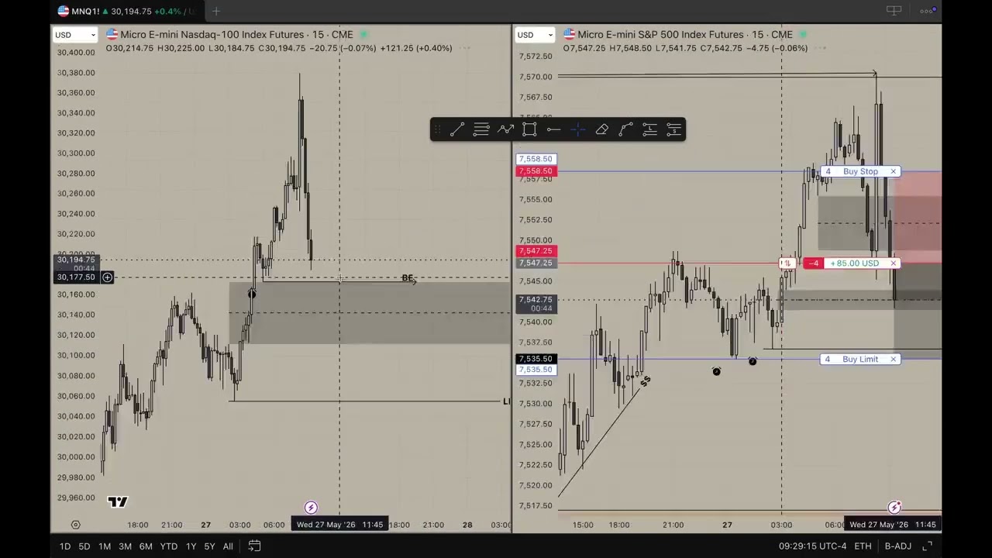Click lightning event marker on S&P chart

(x=894, y=508)
